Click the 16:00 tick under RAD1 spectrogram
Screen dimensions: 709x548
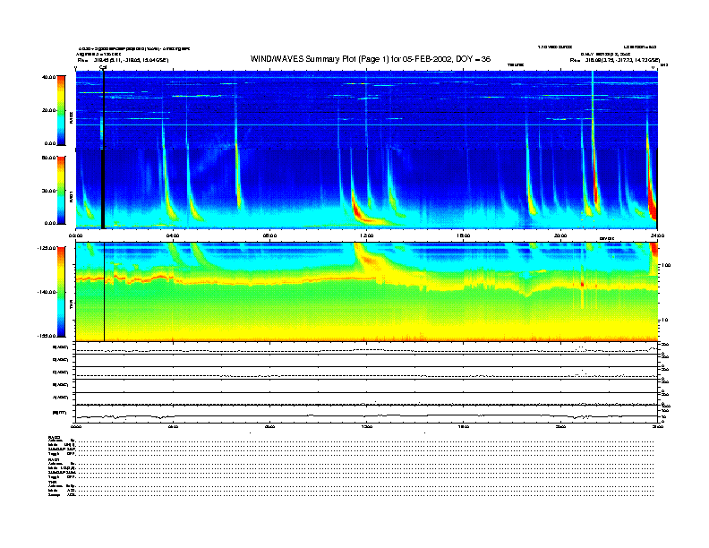pyautogui.click(x=464, y=235)
